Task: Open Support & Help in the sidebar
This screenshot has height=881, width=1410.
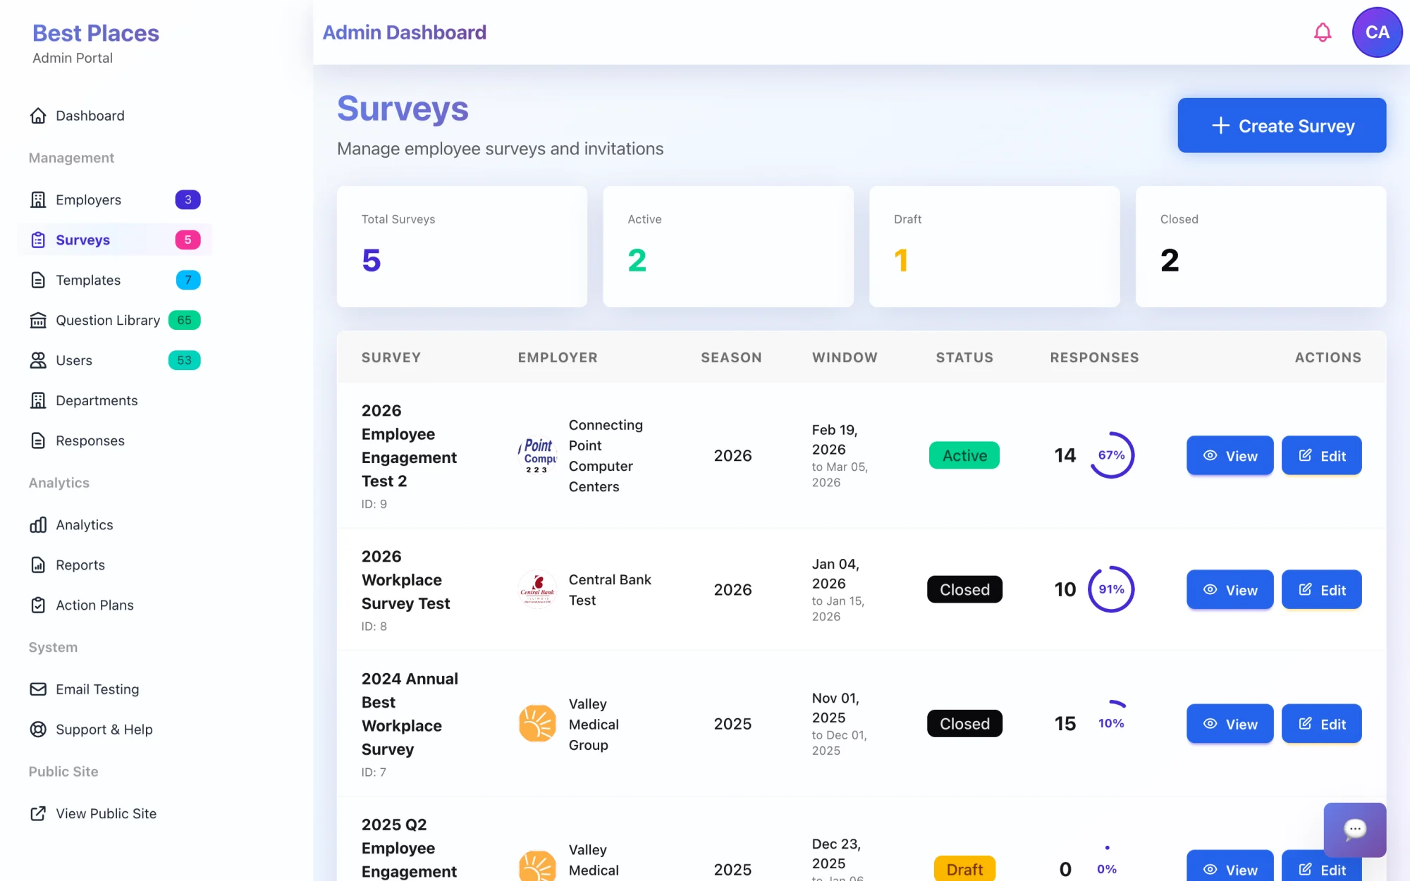Action: 114,729
